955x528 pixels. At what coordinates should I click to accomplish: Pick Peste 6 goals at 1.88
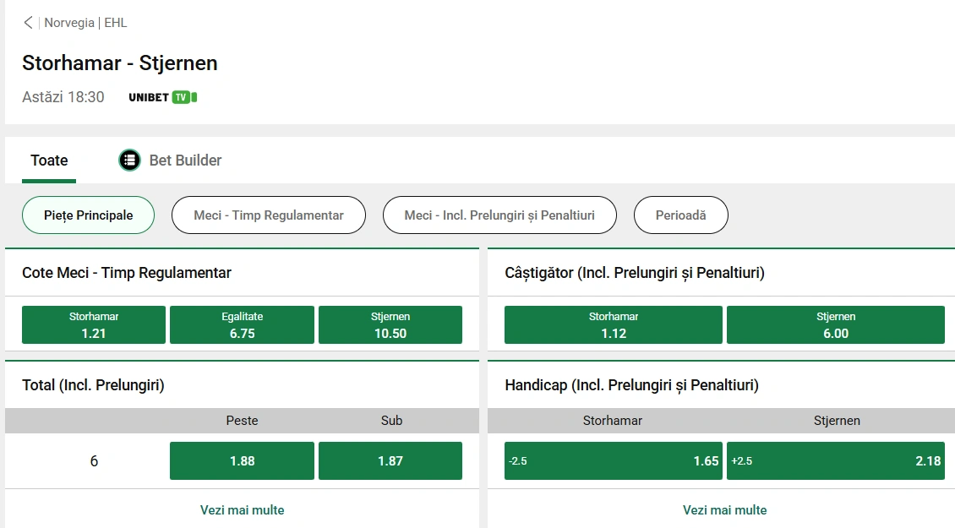[x=242, y=461]
